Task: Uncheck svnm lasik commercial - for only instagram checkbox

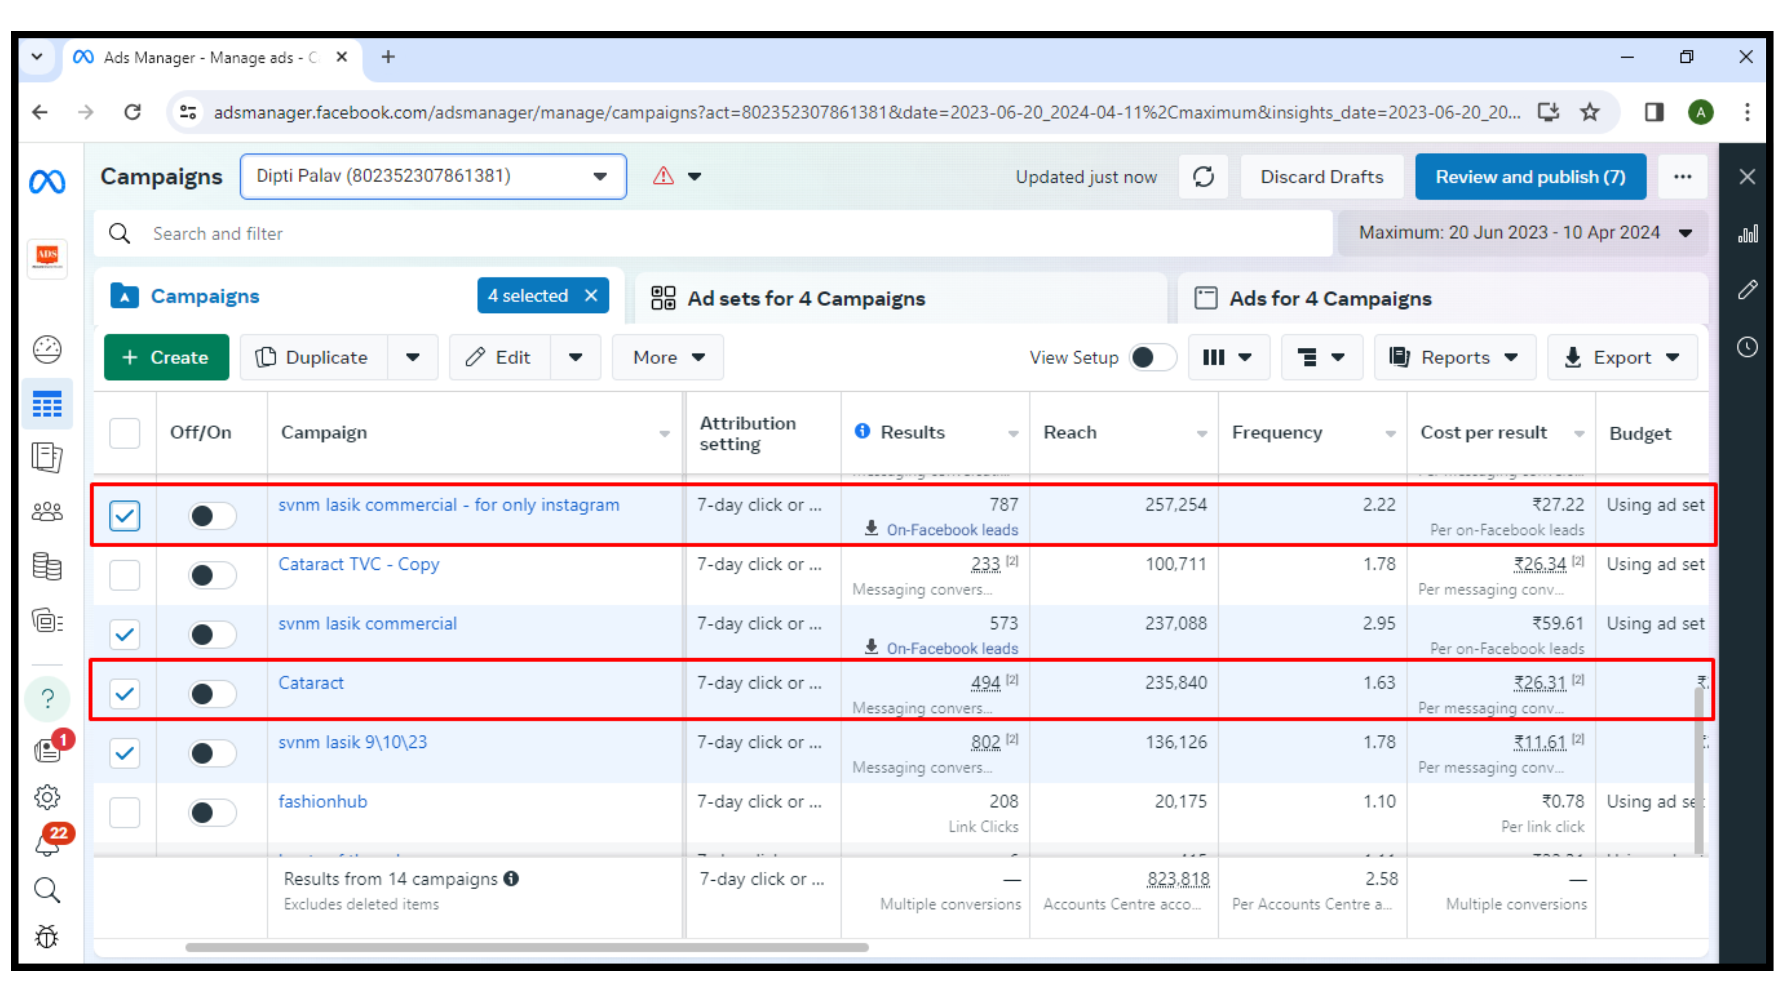Action: tap(124, 516)
